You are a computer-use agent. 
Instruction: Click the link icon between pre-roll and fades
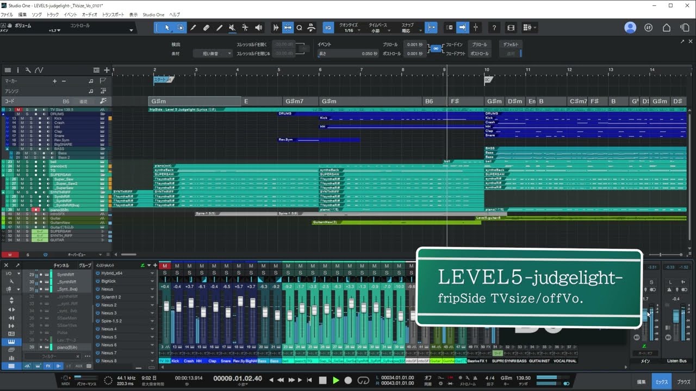(436, 49)
